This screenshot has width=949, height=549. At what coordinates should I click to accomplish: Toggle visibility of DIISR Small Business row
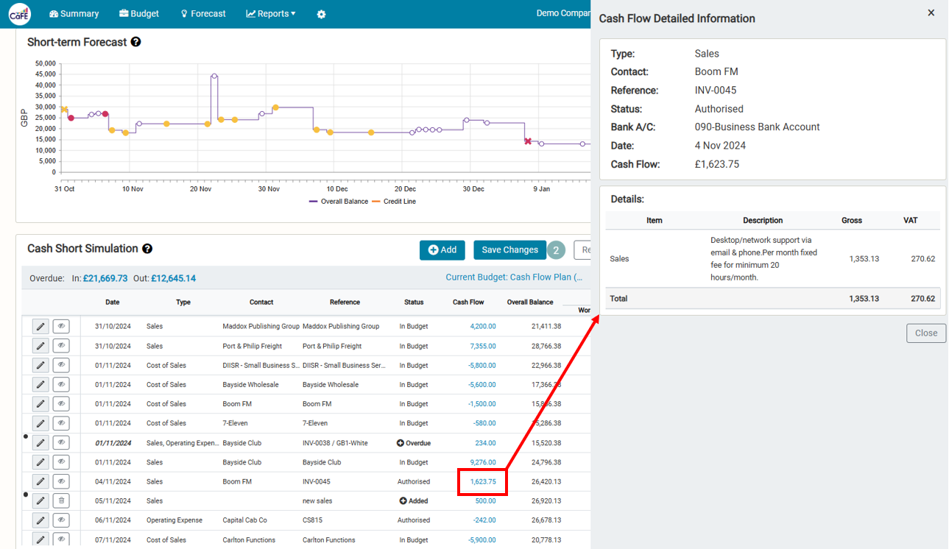pos(61,365)
